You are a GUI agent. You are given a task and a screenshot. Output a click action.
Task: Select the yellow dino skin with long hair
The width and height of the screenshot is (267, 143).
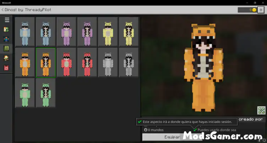pyautogui.click(x=129, y=32)
